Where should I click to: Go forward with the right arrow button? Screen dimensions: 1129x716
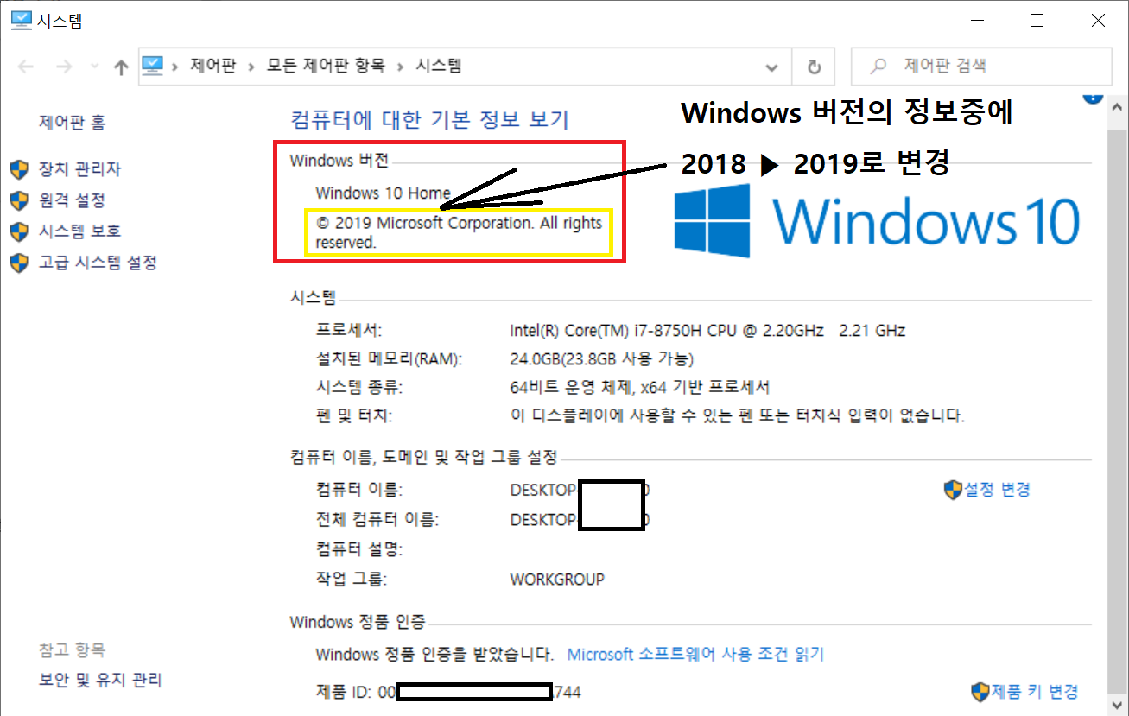(64, 67)
